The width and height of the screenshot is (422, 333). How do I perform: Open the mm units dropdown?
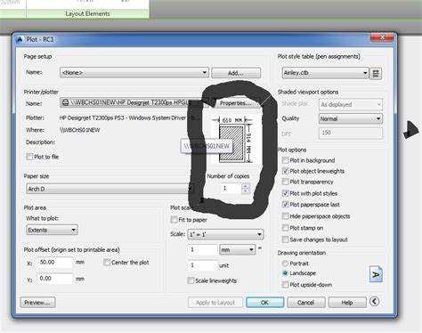click(238, 250)
